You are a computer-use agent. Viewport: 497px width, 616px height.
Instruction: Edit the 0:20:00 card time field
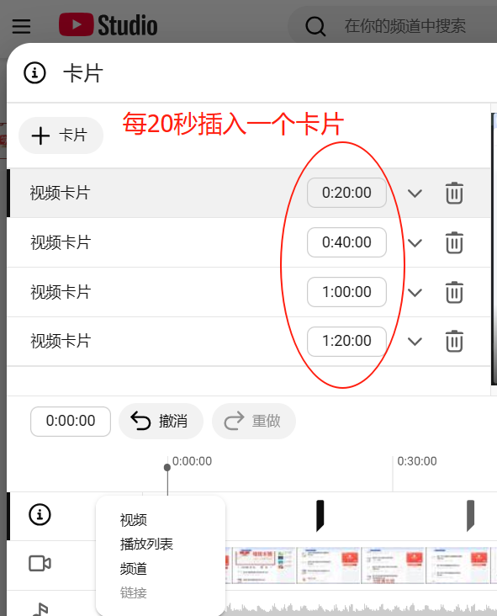click(346, 193)
